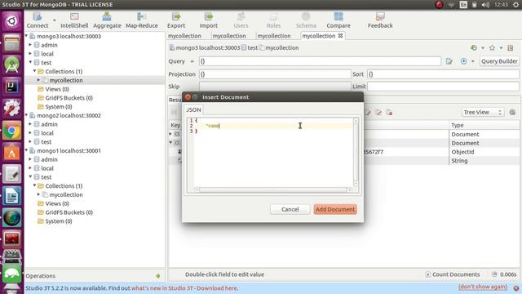Click the Query input field
This screenshot has height=294, width=522.
(x=320, y=61)
